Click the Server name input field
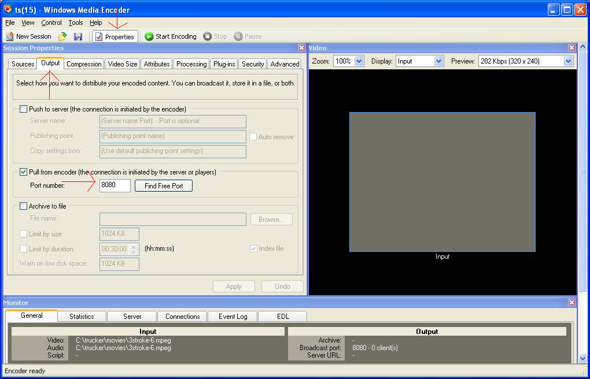 click(173, 121)
